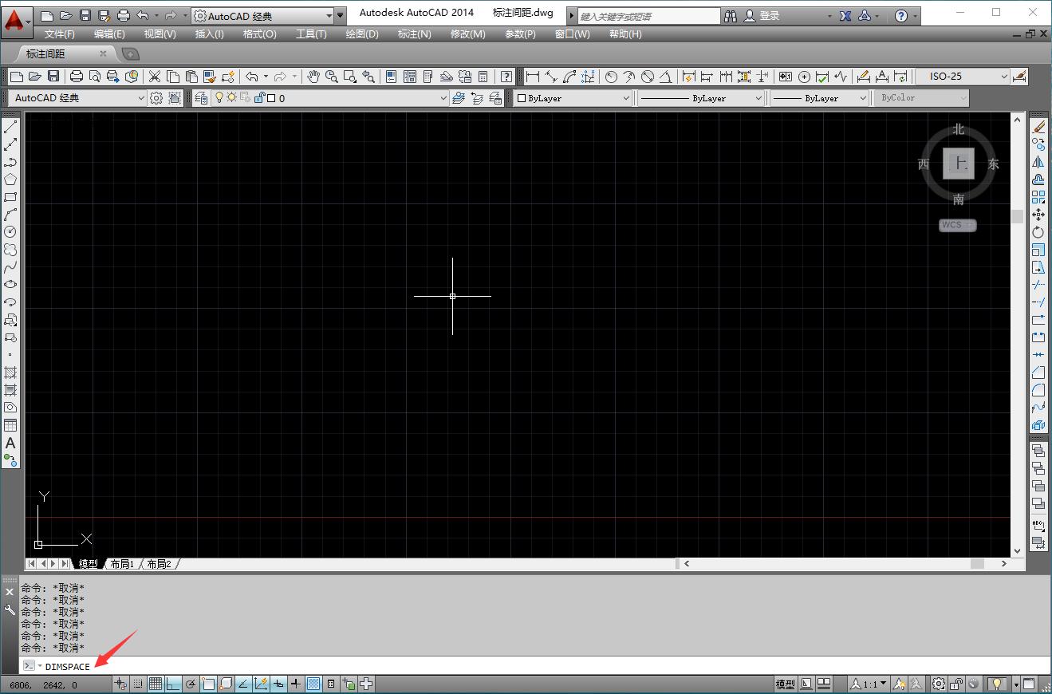Toggle grid display in the status bar
Image resolution: width=1052 pixels, height=694 pixels.
pos(156,684)
